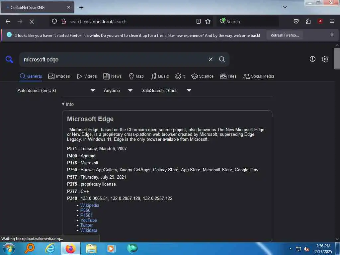Click the page vertical scrollbar thumb
This screenshot has height=255, width=340.
[x=337, y=58]
